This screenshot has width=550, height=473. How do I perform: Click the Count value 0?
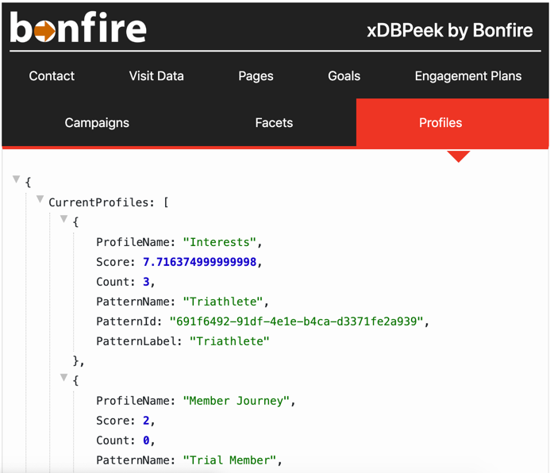(146, 440)
